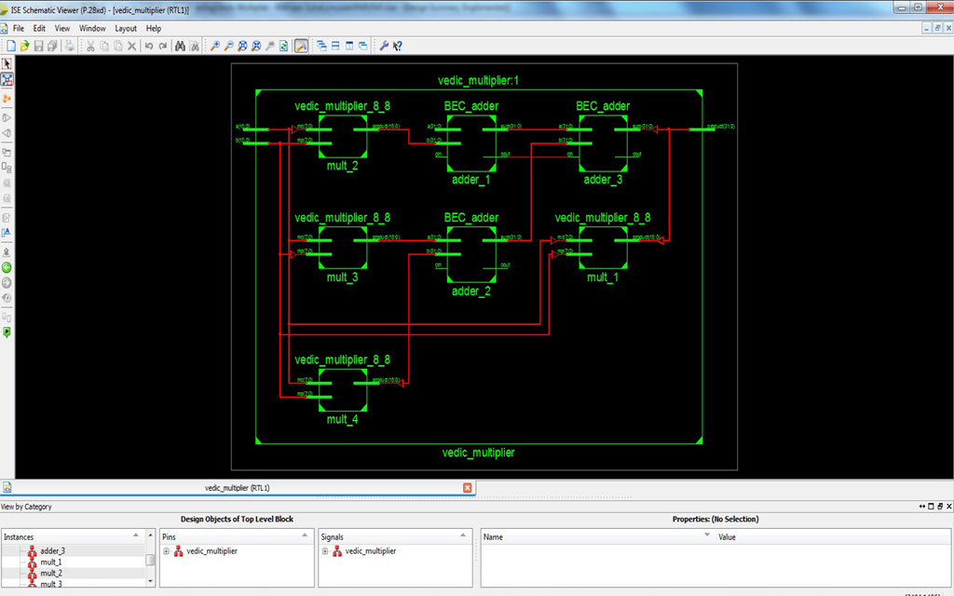
Task: Open the Layout menu
Action: [x=126, y=29]
